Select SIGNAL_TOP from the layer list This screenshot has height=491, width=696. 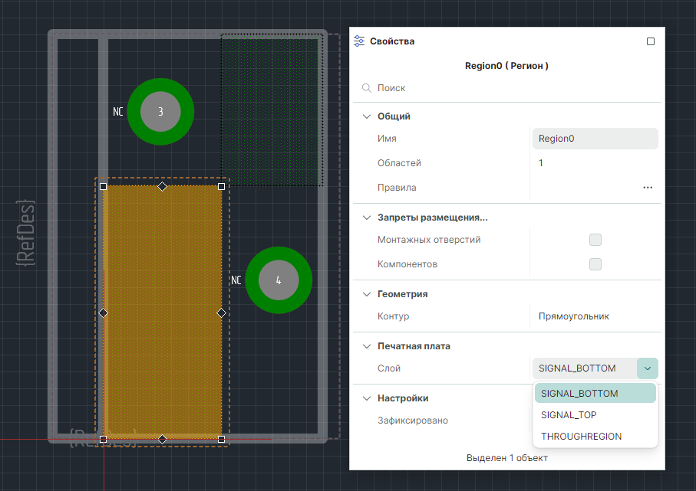pos(569,415)
